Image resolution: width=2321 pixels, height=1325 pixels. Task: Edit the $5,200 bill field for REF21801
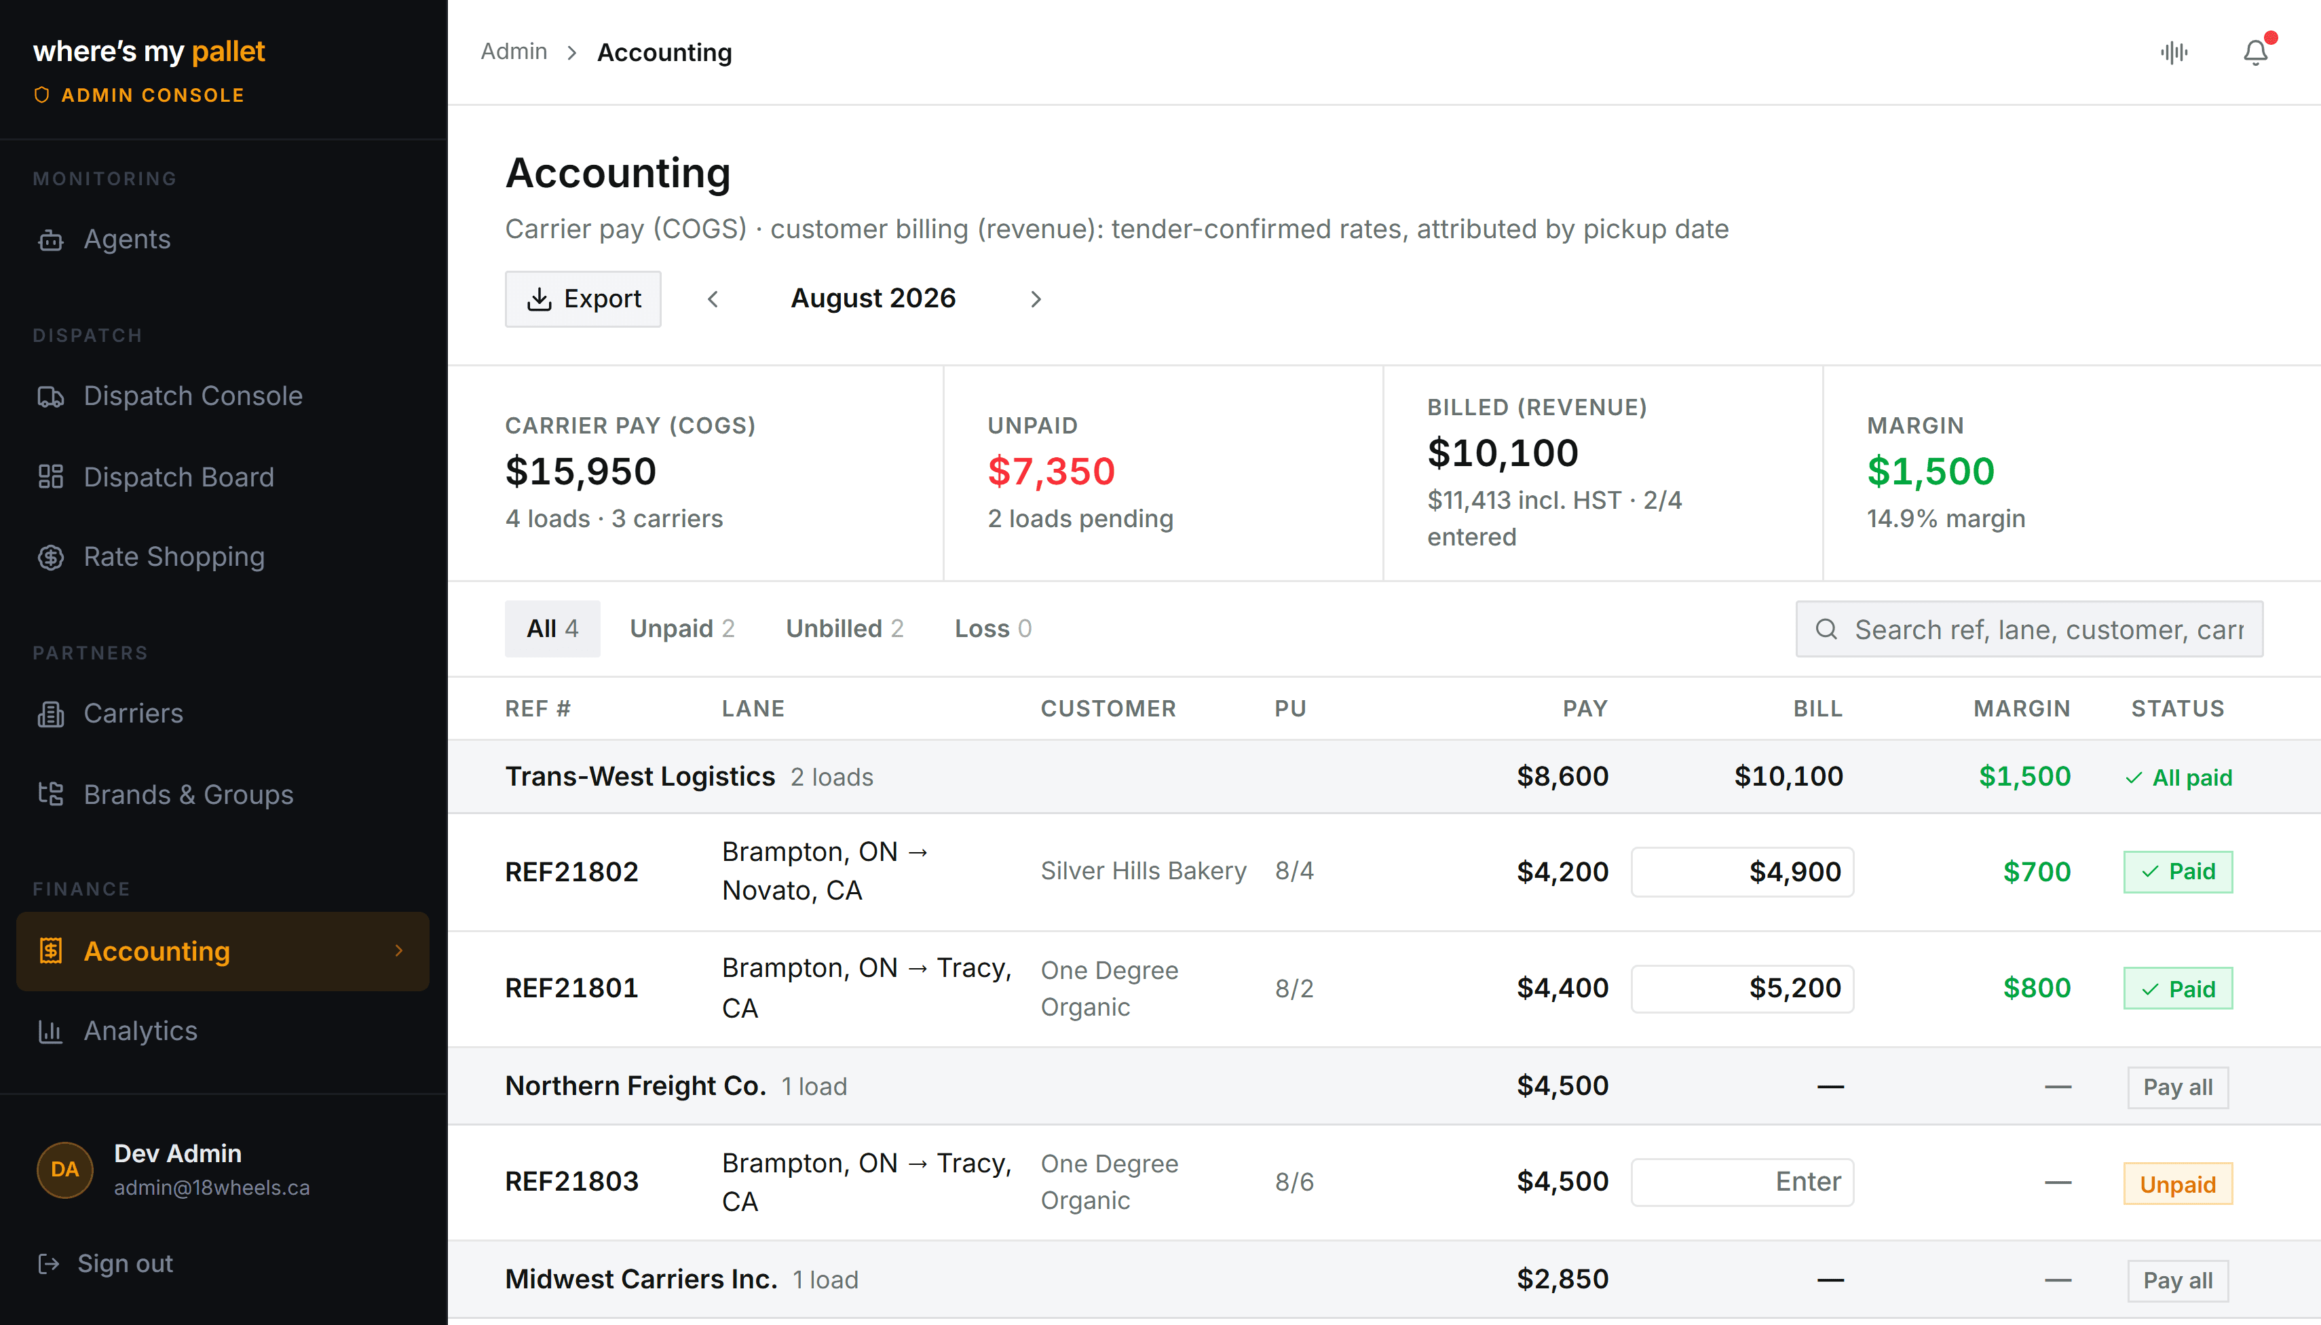coord(1742,988)
